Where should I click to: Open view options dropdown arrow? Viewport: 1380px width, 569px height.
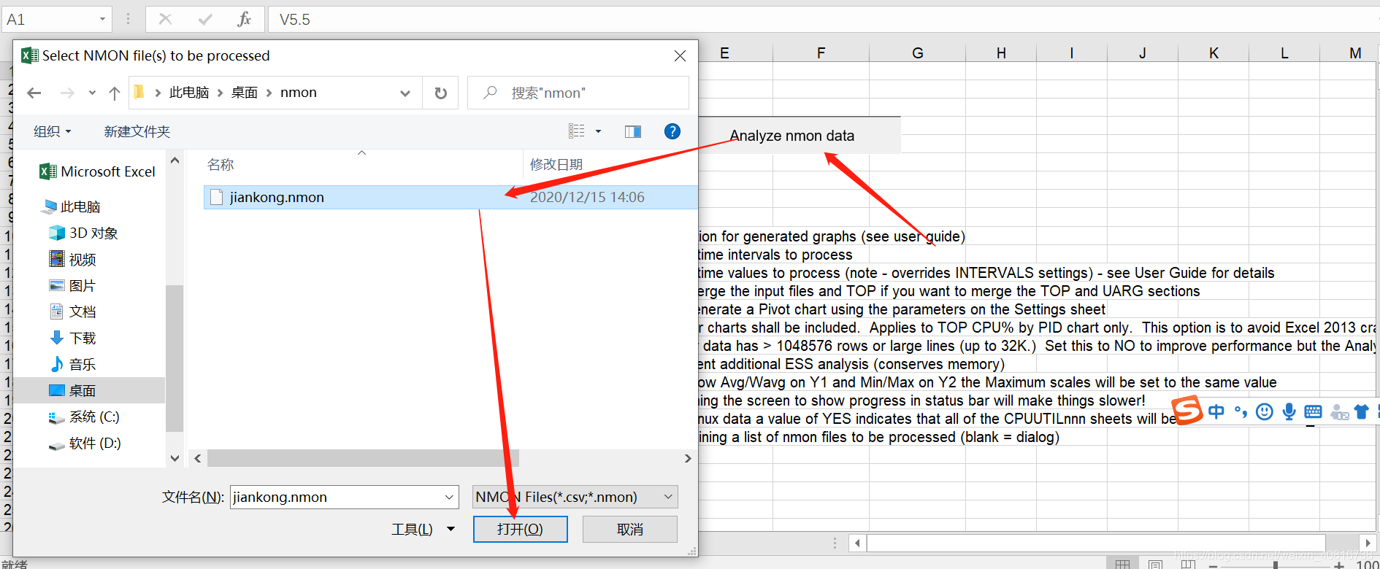(x=599, y=131)
